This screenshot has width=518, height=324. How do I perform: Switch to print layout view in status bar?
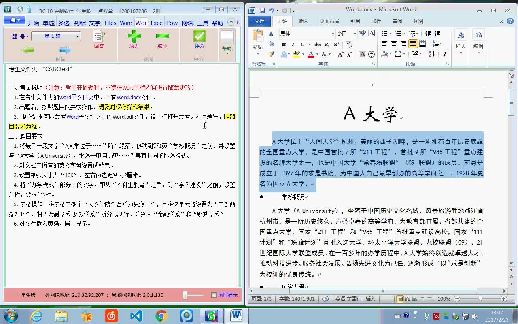400,299
